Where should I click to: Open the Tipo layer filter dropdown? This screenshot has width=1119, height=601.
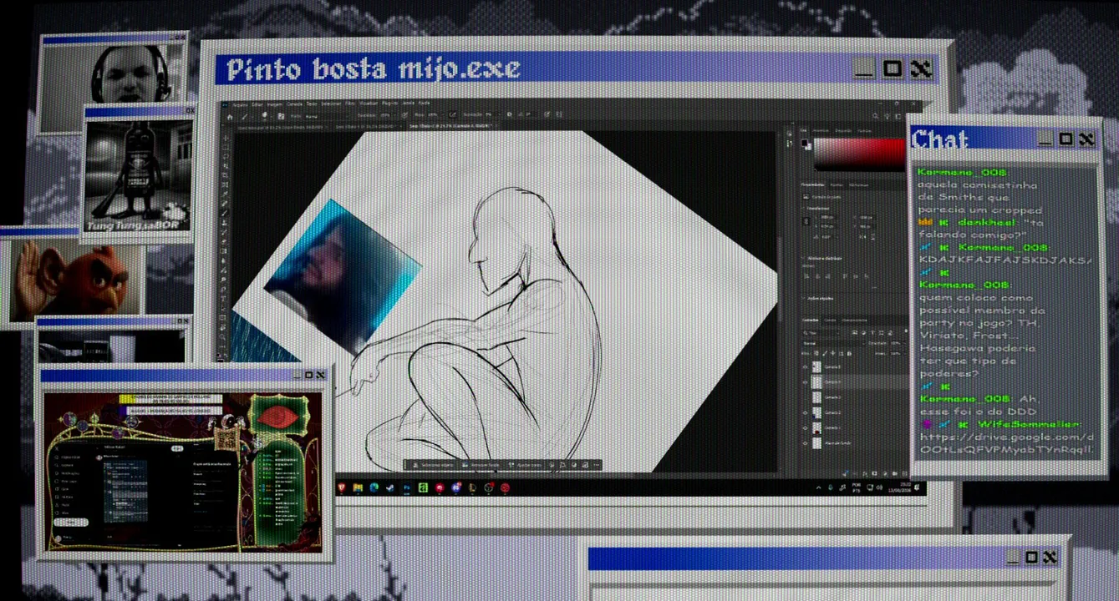click(821, 332)
